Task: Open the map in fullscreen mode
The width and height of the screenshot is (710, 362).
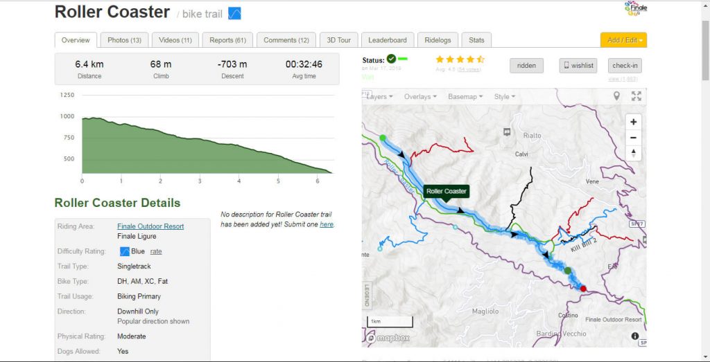Action: (x=636, y=96)
